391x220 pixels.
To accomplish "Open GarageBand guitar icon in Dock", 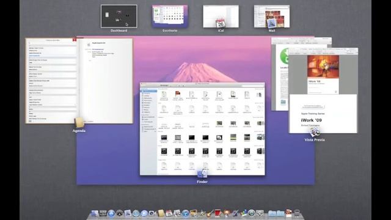I will click(210, 213).
